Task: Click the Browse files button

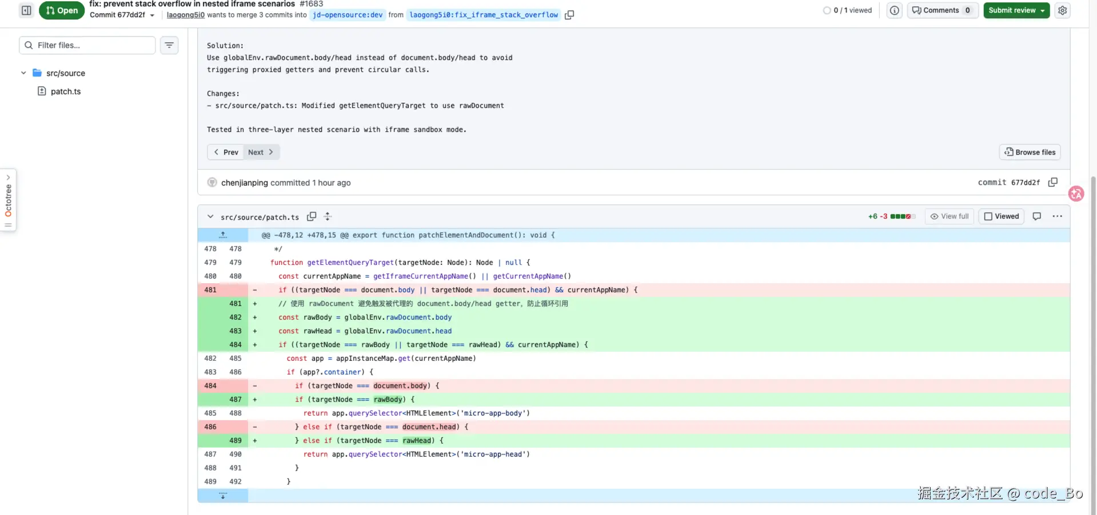Action: (x=1030, y=152)
